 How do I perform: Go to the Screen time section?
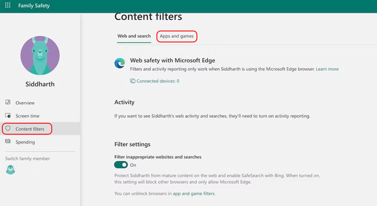point(28,116)
